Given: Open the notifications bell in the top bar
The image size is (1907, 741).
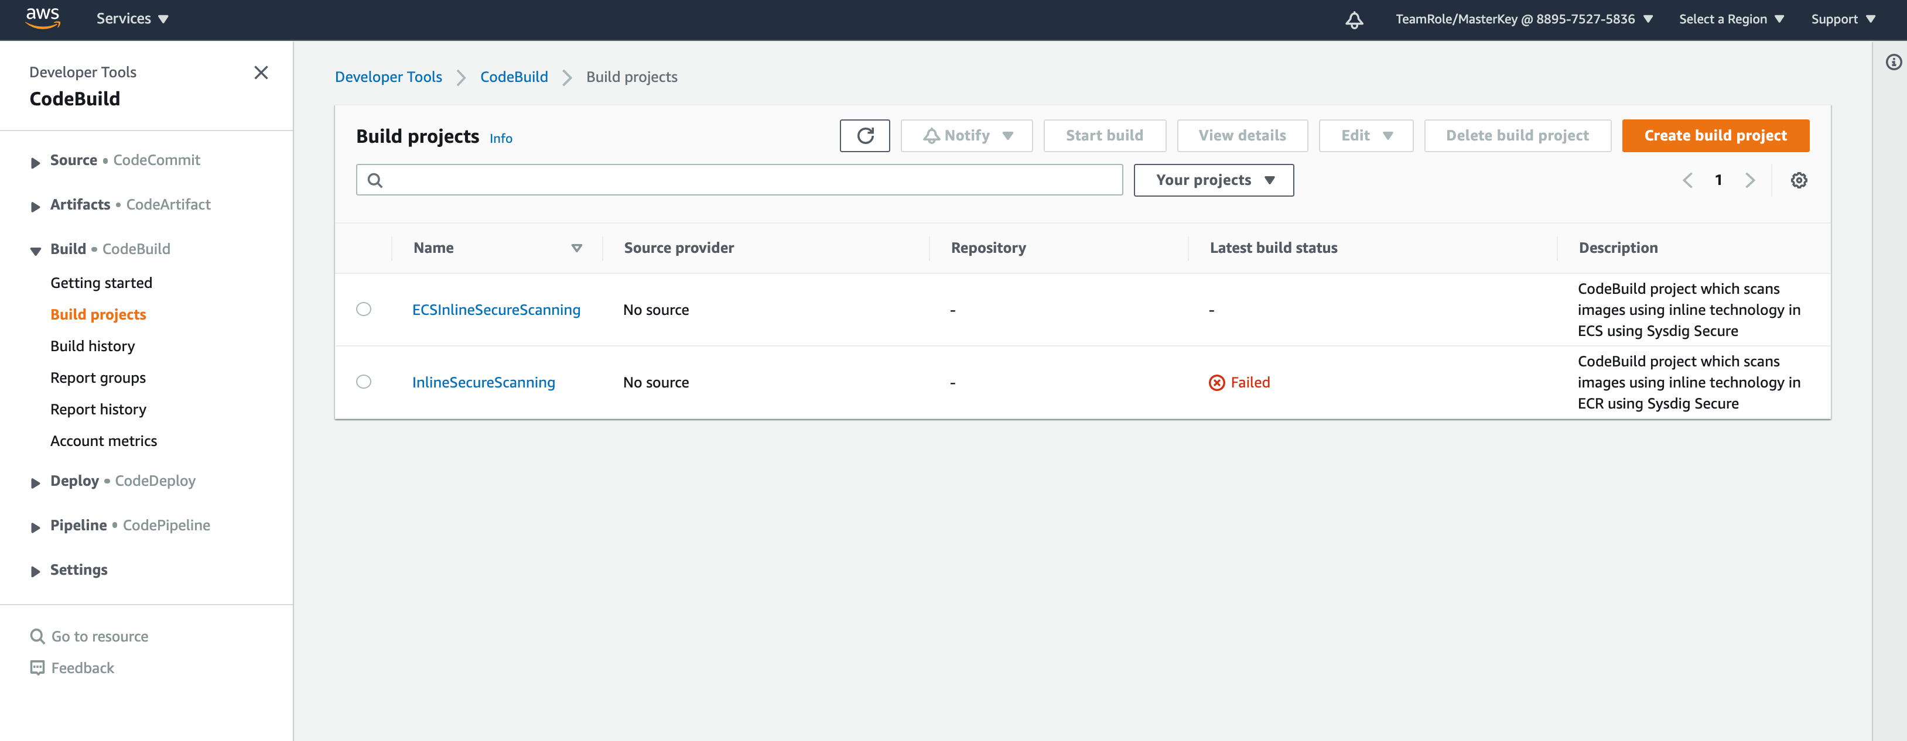Looking at the screenshot, I should pos(1354,19).
